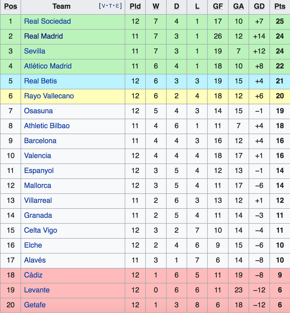The width and height of the screenshot is (290, 313).
Task: Select the Barcelona link
Action: tap(40, 141)
